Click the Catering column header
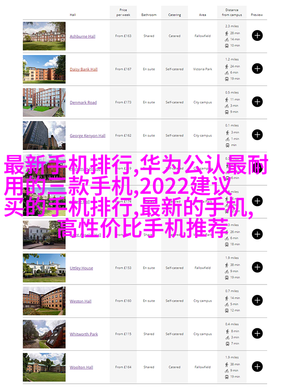The height and width of the screenshot is (388, 282). tap(174, 15)
